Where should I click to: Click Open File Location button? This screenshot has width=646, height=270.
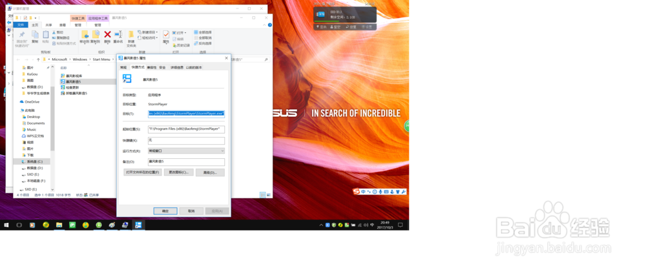pyautogui.click(x=142, y=172)
